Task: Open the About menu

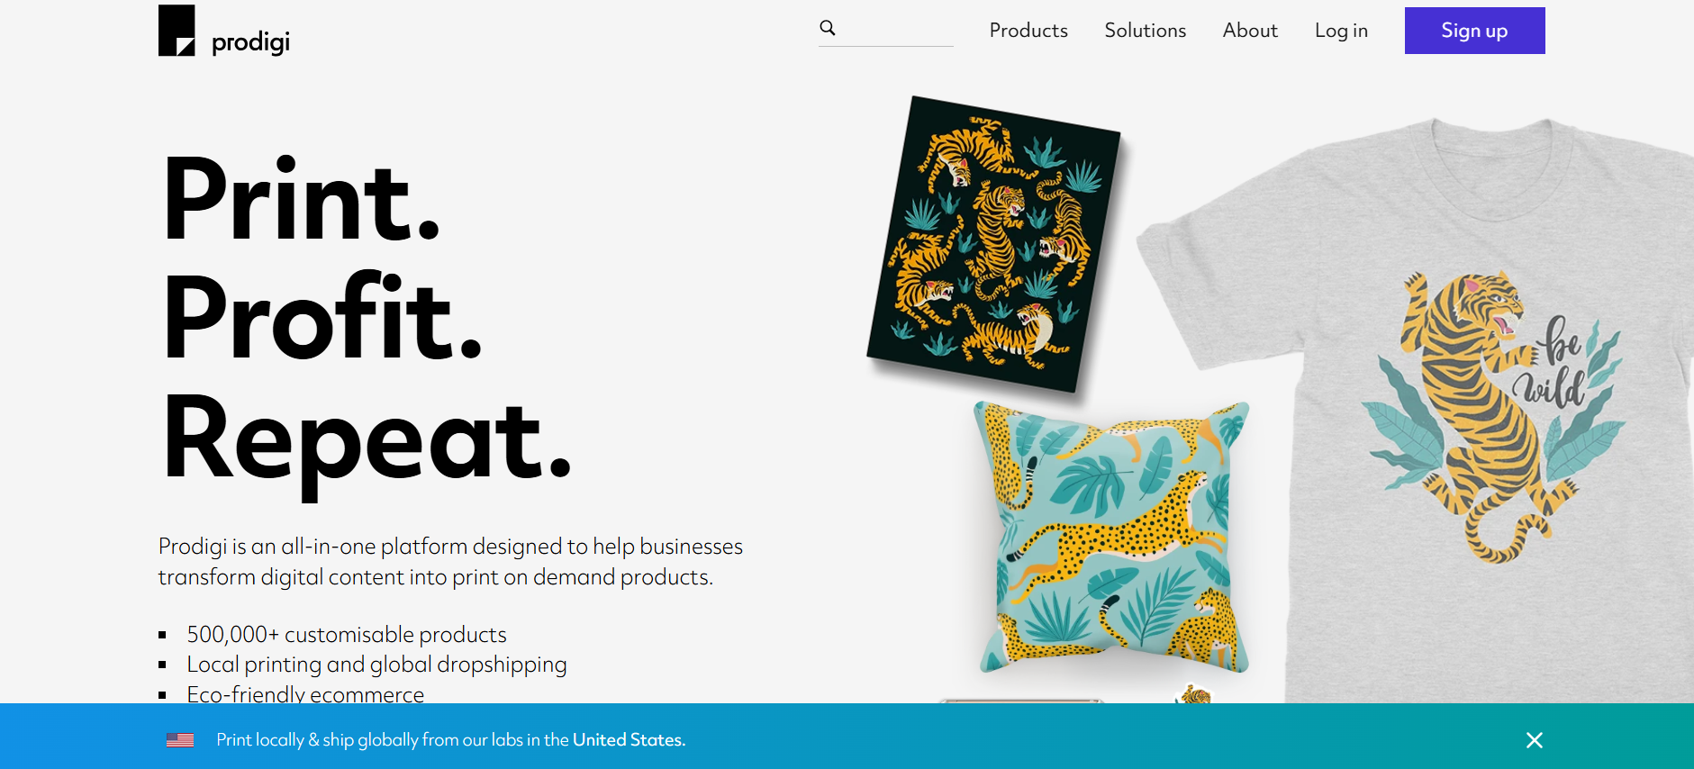Action: pyautogui.click(x=1250, y=31)
